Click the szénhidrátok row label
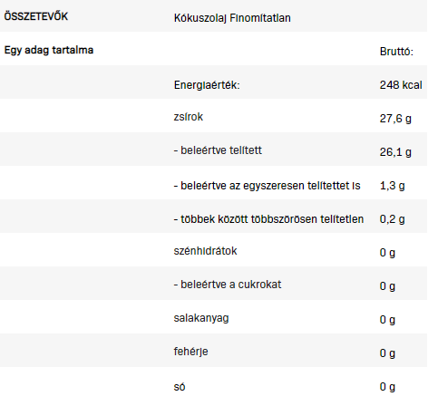Screen dimensions: 428x396 click(x=205, y=251)
